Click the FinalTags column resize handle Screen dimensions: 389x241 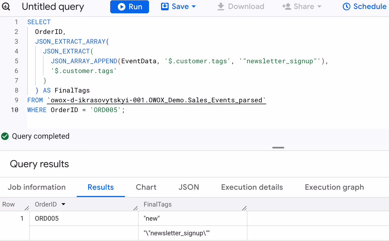tap(244, 208)
